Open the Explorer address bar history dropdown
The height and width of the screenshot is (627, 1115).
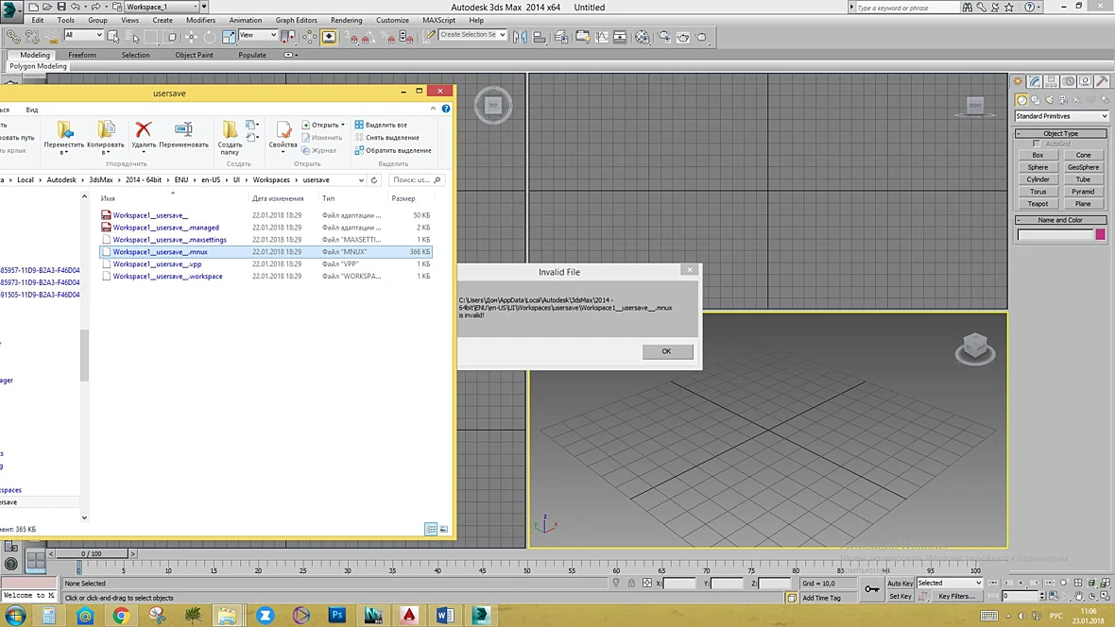361,179
